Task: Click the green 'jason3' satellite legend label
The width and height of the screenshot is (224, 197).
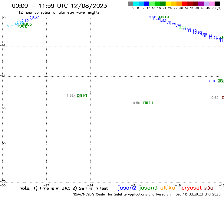Action: coord(148,188)
